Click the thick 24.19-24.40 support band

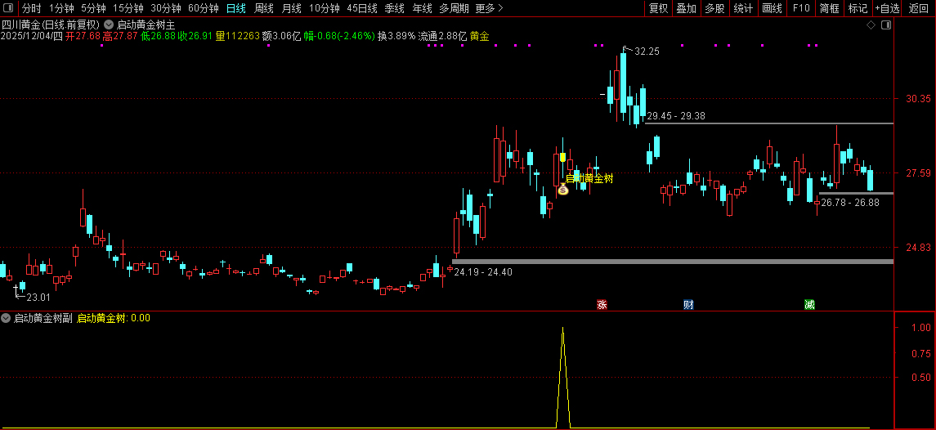click(673, 262)
